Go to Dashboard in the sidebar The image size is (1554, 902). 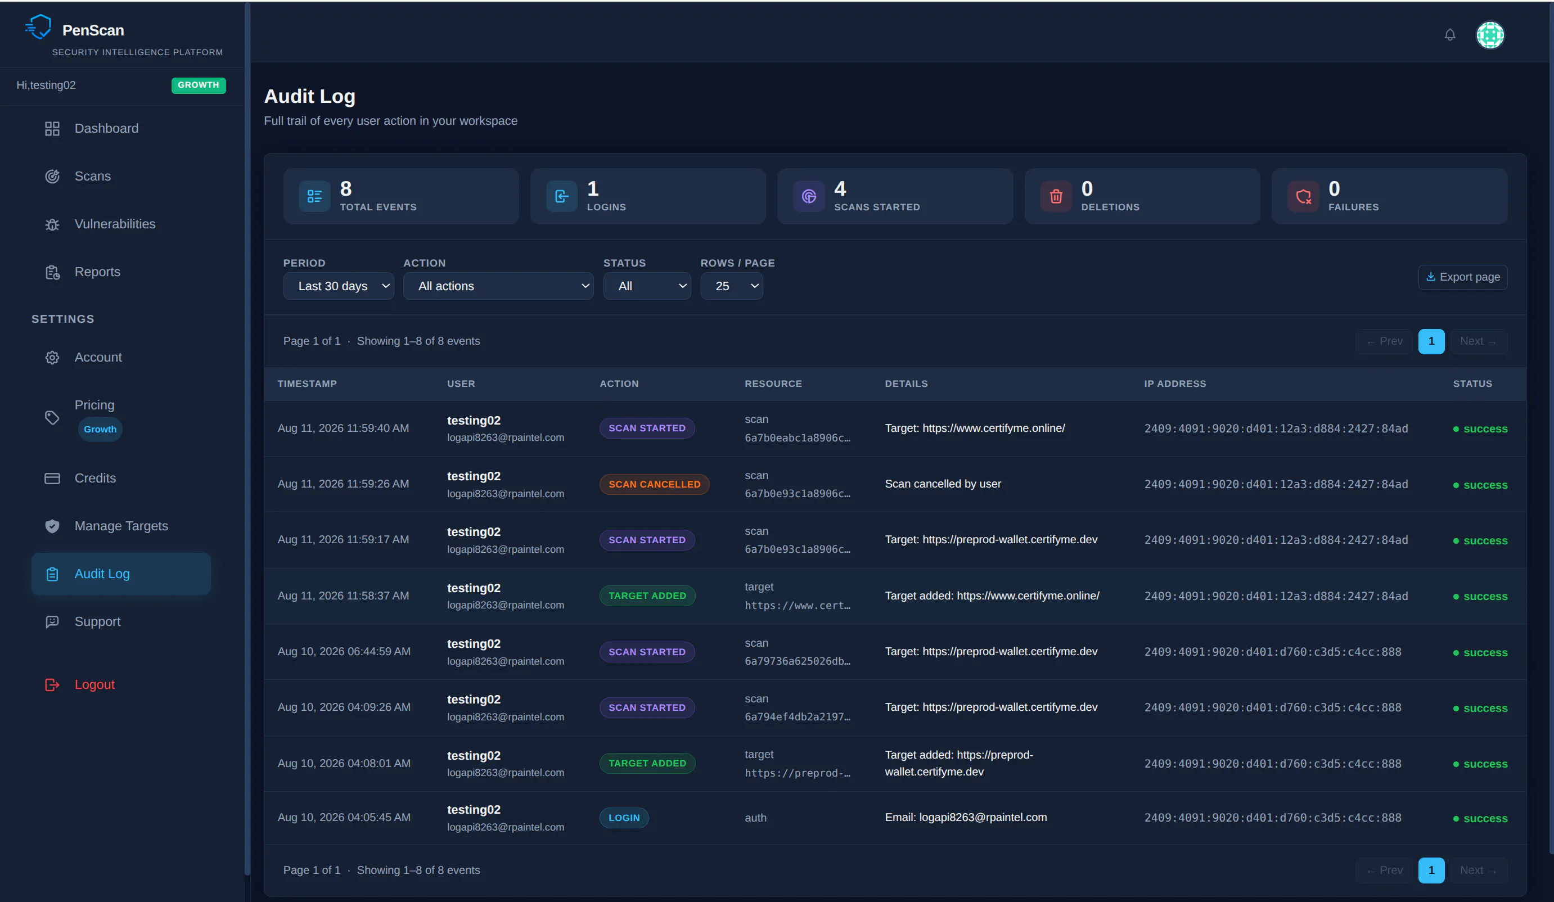pyautogui.click(x=121, y=128)
